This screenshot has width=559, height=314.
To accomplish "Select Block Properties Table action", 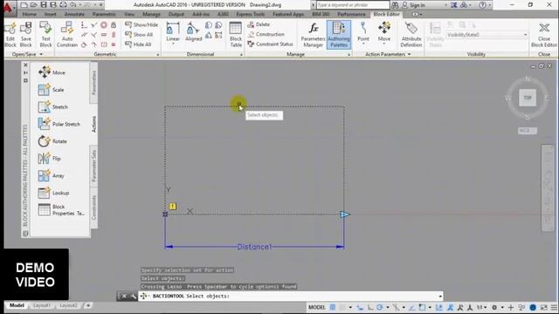I will tap(61, 209).
